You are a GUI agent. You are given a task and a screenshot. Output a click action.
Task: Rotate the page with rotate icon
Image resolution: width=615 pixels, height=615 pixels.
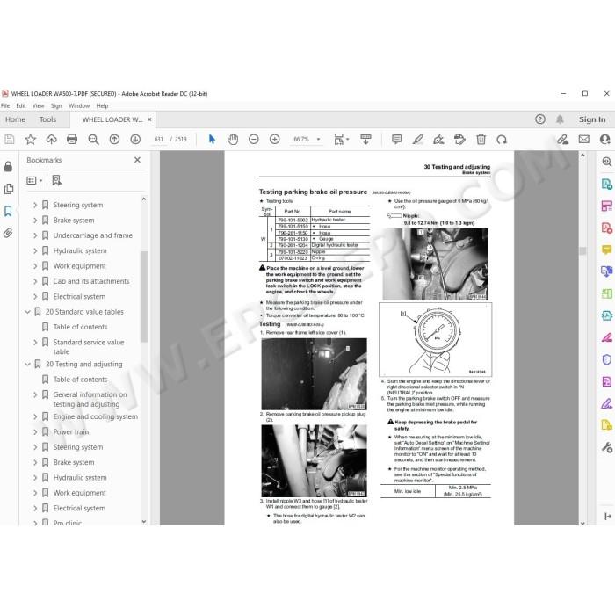502,139
